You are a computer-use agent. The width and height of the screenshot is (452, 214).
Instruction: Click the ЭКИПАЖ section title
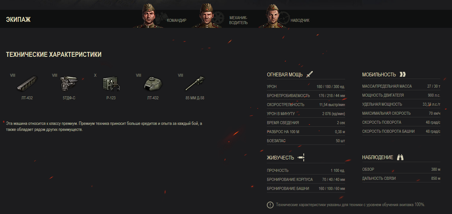(18, 20)
